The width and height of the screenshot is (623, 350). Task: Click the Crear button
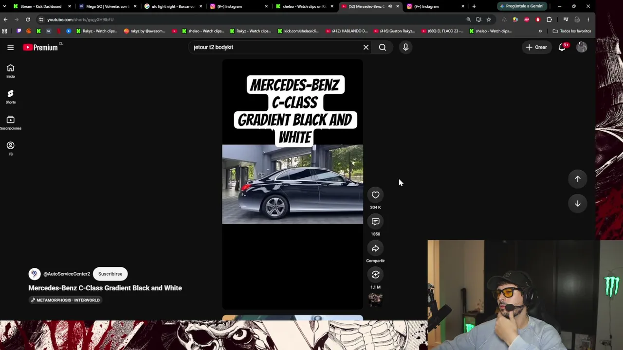pos(536,47)
